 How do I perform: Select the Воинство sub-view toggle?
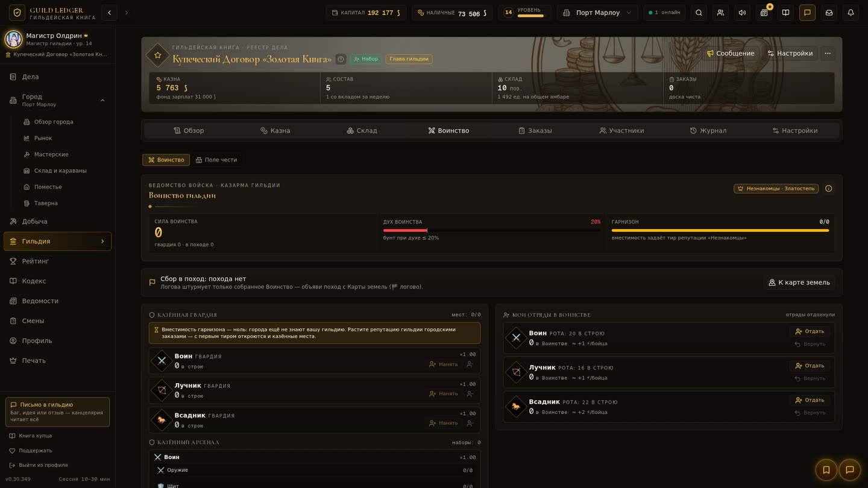[x=166, y=160]
